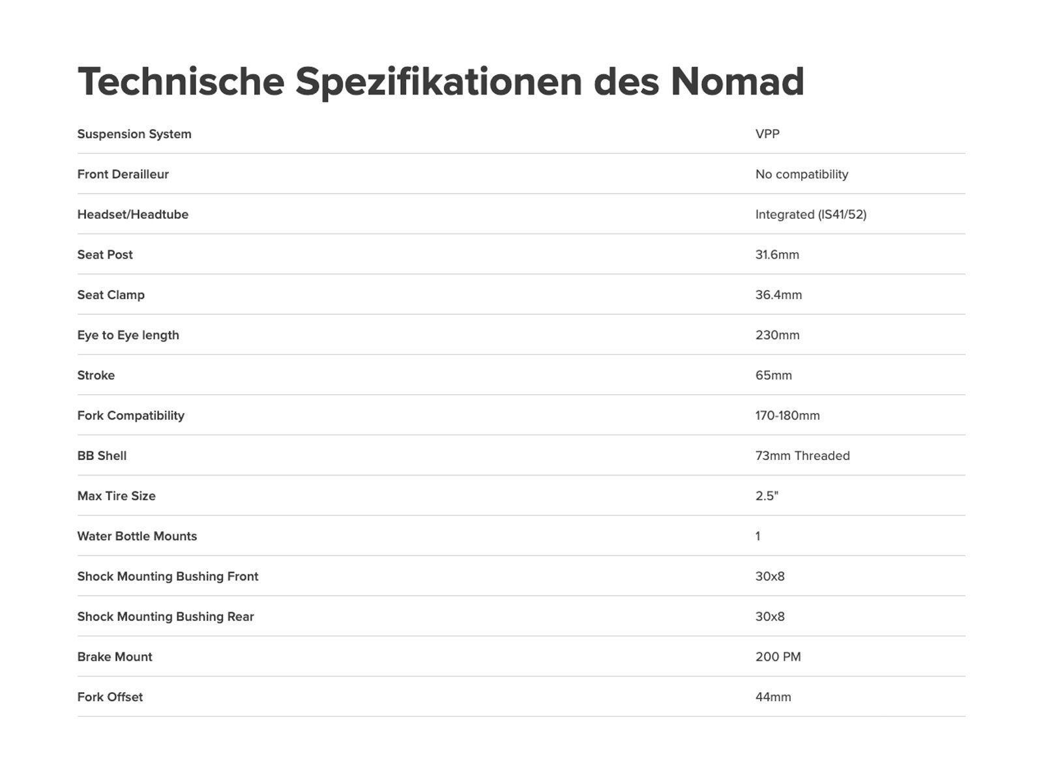
Task: Click the '73mm Threaded' value
Action: [802, 456]
